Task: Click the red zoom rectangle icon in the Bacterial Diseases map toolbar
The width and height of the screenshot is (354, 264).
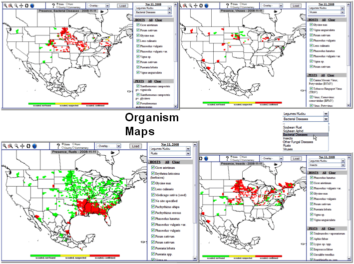Action: point(10,5)
